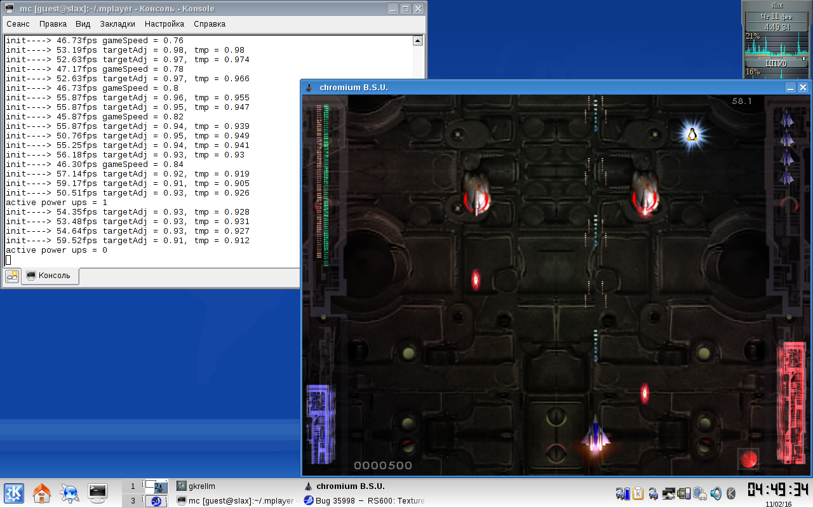The image size is (813, 508).
Task: Click the network connection tray icon
Action: [x=668, y=493]
